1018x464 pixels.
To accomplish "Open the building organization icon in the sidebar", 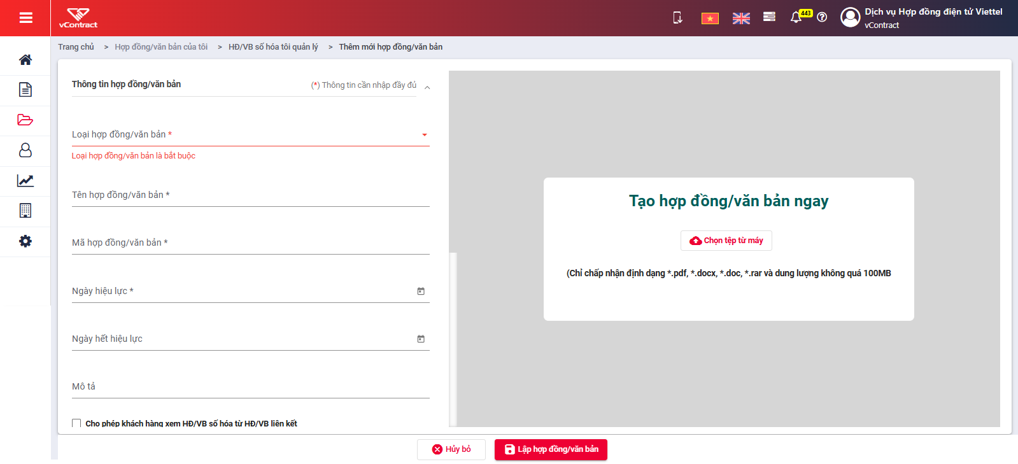I will click(25, 211).
